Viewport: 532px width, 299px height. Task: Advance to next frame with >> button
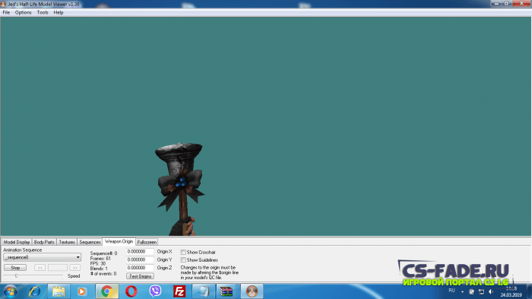click(x=75, y=268)
